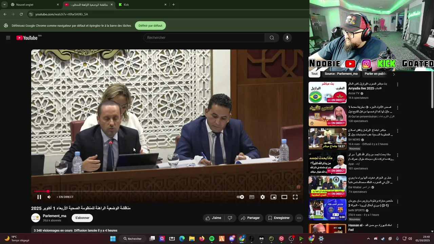
Task: Open the beIN SPORTS match summary thumbnail
Action: tap(328, 209)
